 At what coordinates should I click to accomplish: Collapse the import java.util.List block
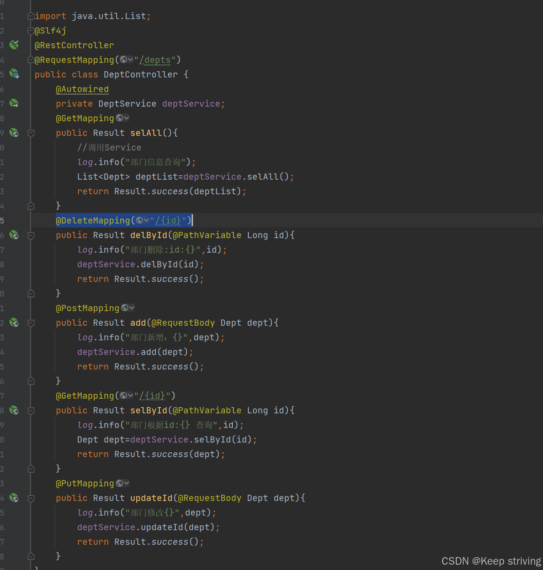(31, 16)
